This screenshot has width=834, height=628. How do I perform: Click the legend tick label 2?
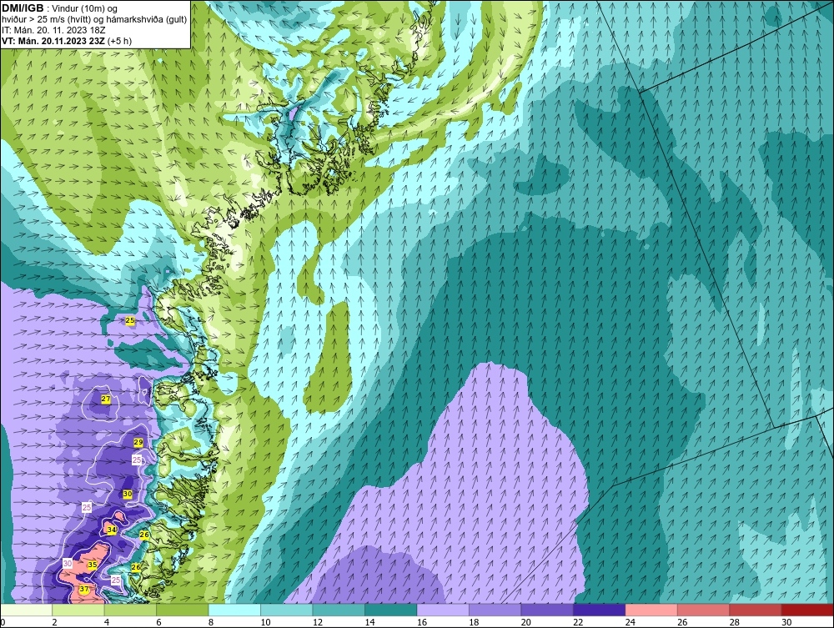55,622
